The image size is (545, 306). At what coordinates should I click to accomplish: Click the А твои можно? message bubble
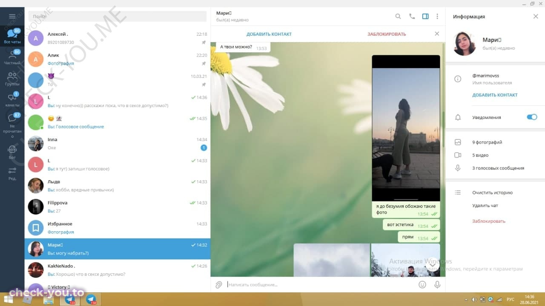pos(243,47)
